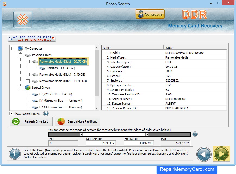This screenshot has height=174, width=236.
Task: Click the green Next arrow button
Action: click(x=221, y=154)
